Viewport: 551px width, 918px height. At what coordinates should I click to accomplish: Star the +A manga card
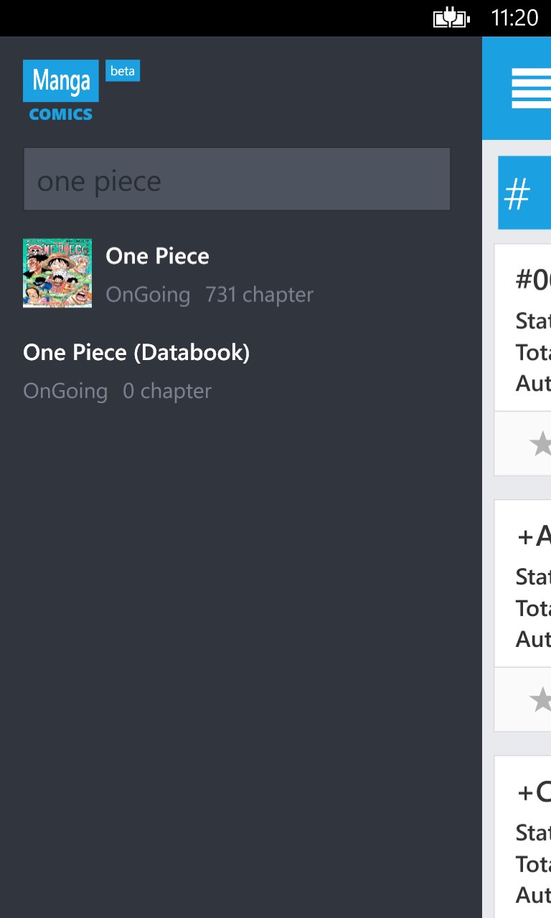pyautogui.click(x=540, y=700)
